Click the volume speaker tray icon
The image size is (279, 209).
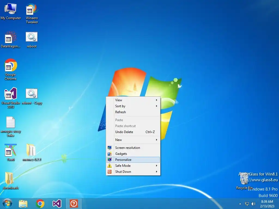(253, 204)
